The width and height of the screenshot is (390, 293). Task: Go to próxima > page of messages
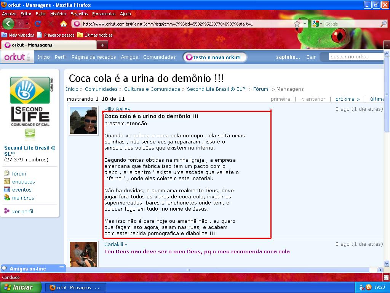347,99
